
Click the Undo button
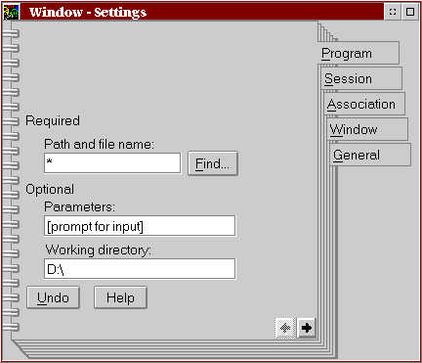click(x=53, y=297)
